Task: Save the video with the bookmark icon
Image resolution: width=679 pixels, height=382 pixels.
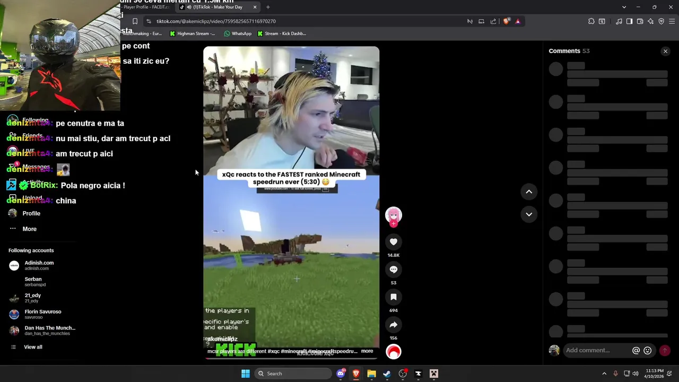Action: coord(394,297)
